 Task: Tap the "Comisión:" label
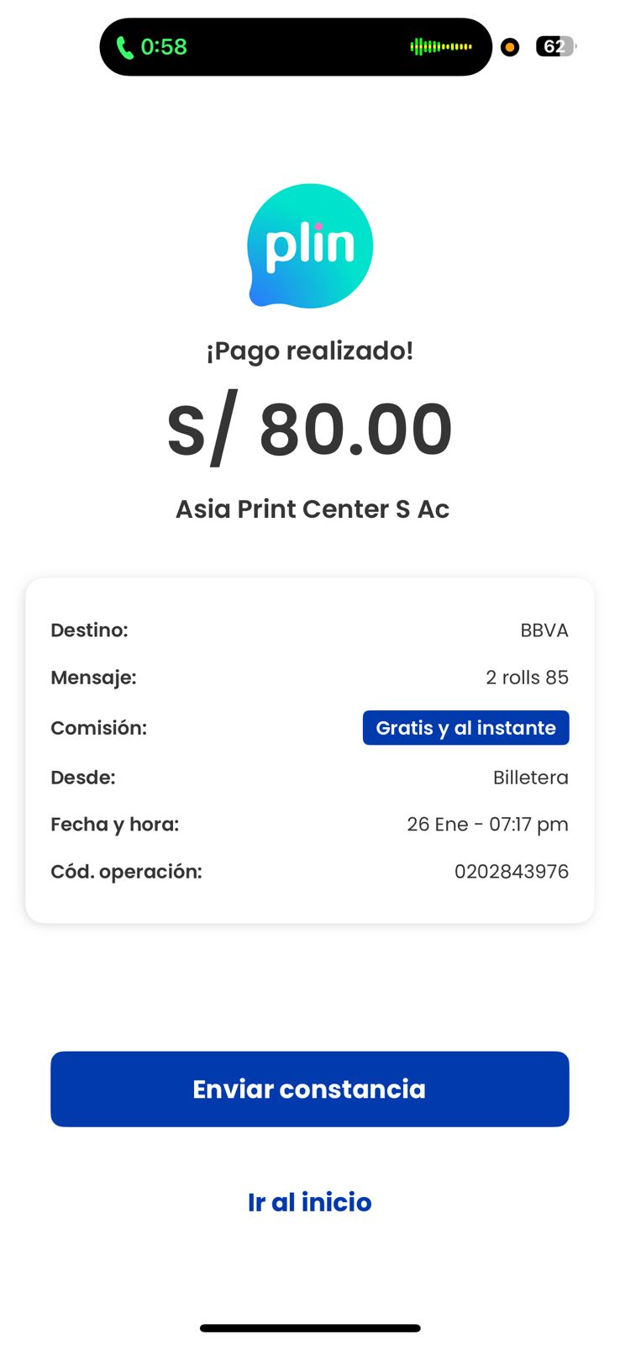98,728
